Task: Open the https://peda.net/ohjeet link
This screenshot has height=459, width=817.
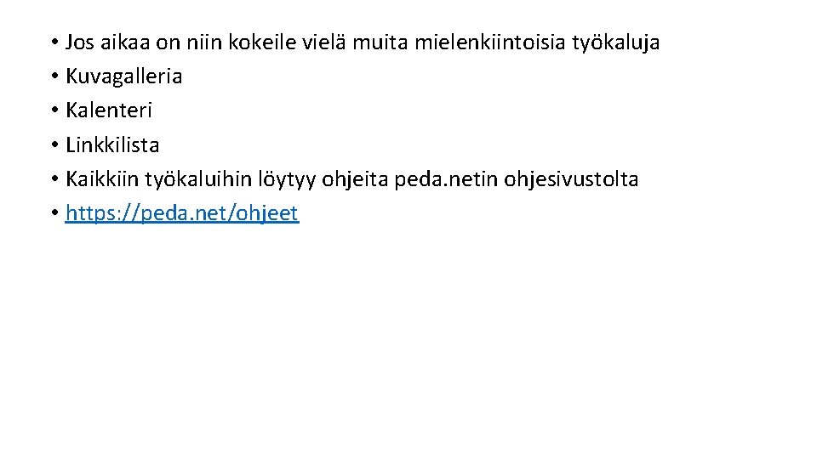Action: point(182,213)
